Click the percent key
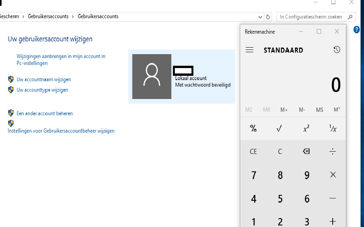Viewport: 364px width, 227px height. click(x=253, y=129)
